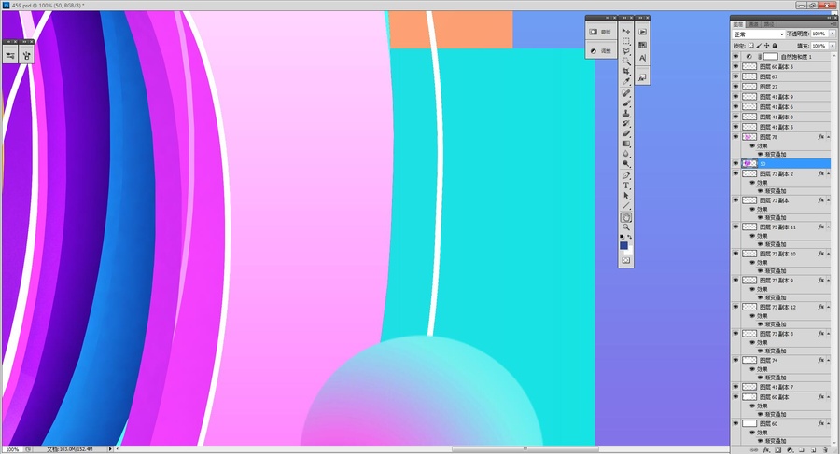Select the Brush tool
Image resolution: width=840 pixels, height=454 pixels.
(625, 103)
